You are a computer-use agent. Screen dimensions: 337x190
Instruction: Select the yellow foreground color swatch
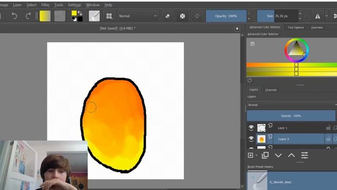[x=74, y=13]
